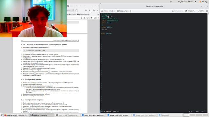The width and height of the screenshot is (209, 117).
Task: Open the clock showing 18:36
Action: pos(185,2)
